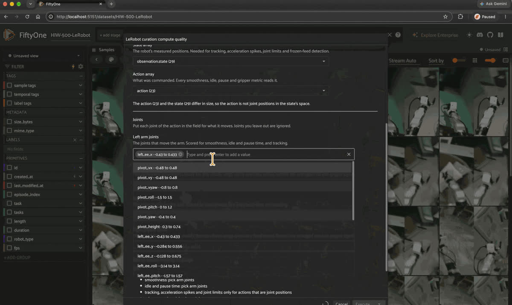Reload the browser page
Screen dimensions: 512x305
coord(27,17)
